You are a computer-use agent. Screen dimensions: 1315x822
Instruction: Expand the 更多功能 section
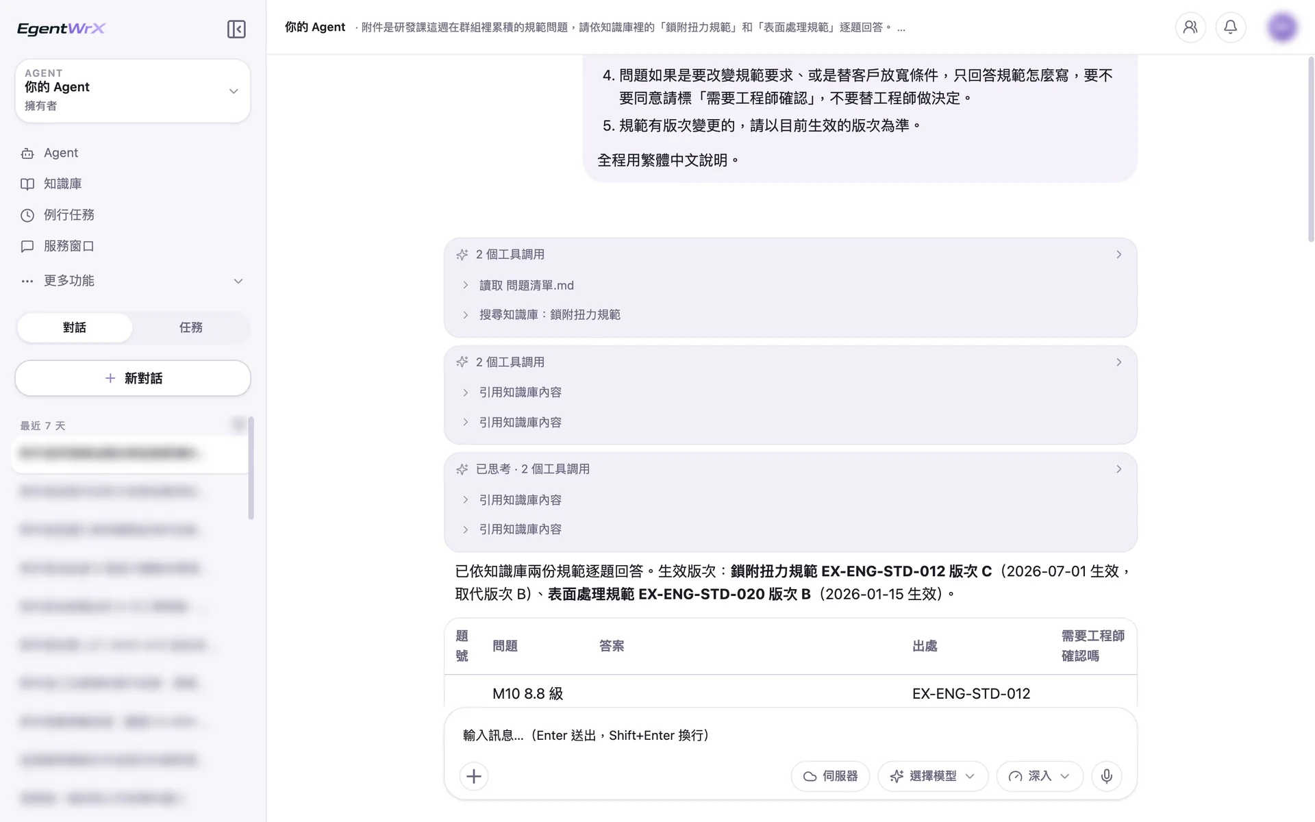point(132,281)
